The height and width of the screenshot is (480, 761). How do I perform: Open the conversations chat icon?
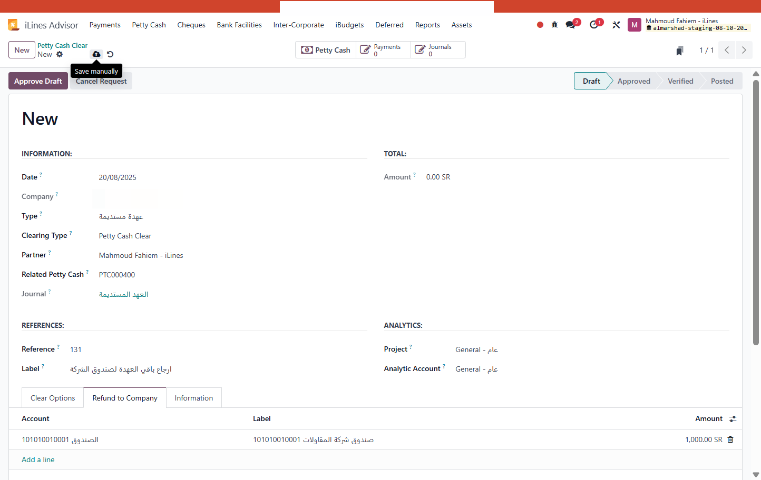(x=571, y=25)
